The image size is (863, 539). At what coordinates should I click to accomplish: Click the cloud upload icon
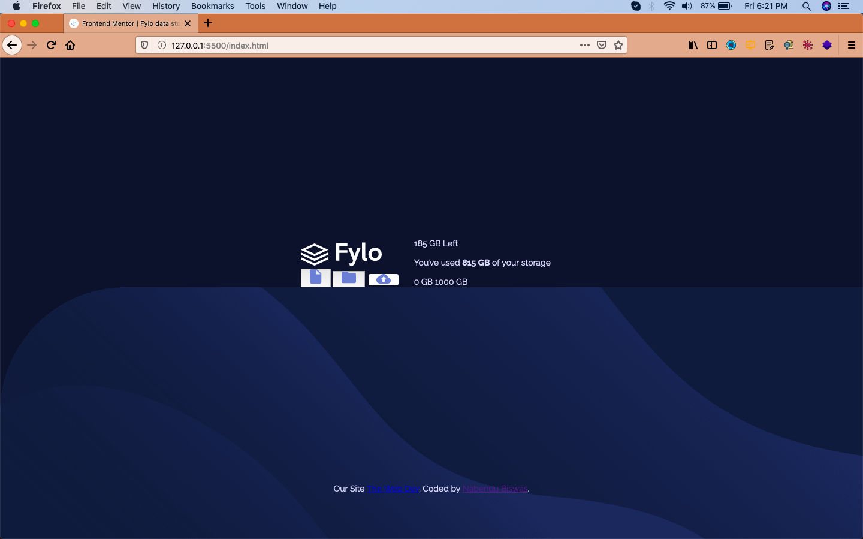click(384, 279)
